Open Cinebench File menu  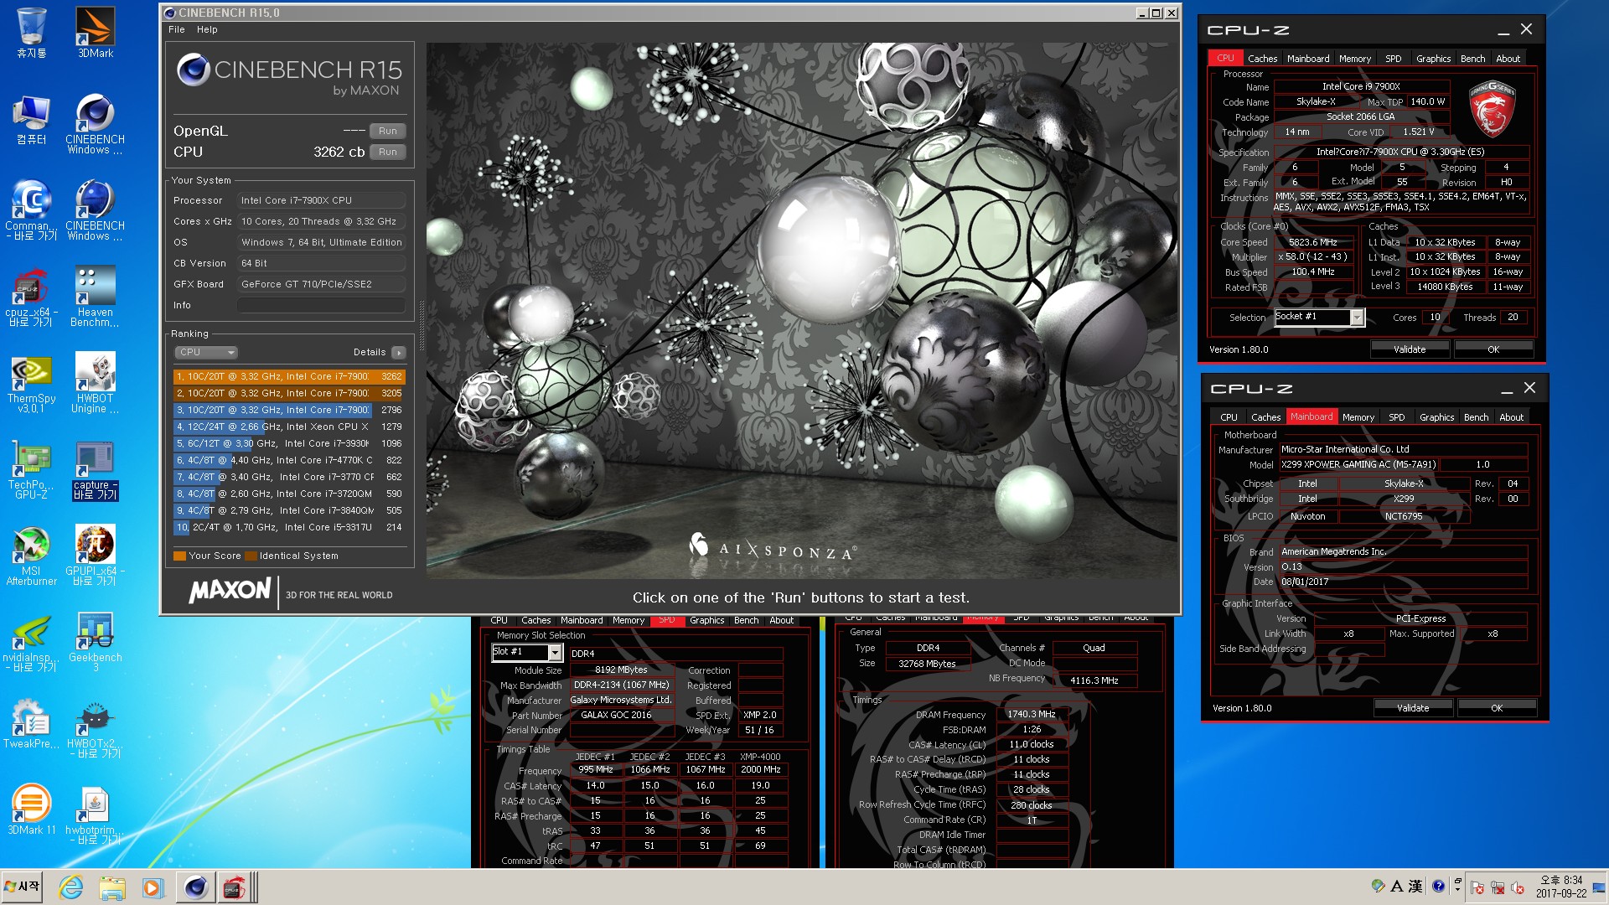click(176, 29)
